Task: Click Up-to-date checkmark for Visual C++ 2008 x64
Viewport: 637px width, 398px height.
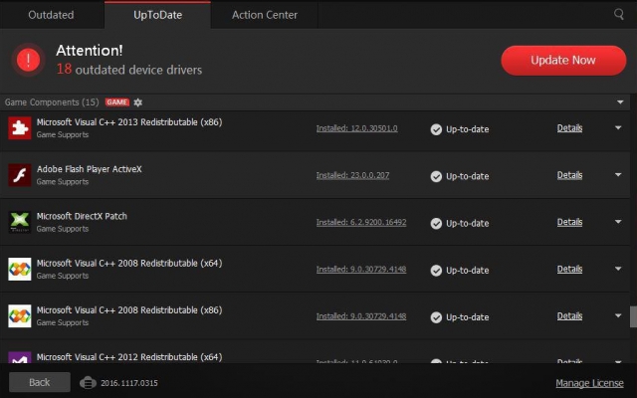Action: coord(436,271)
